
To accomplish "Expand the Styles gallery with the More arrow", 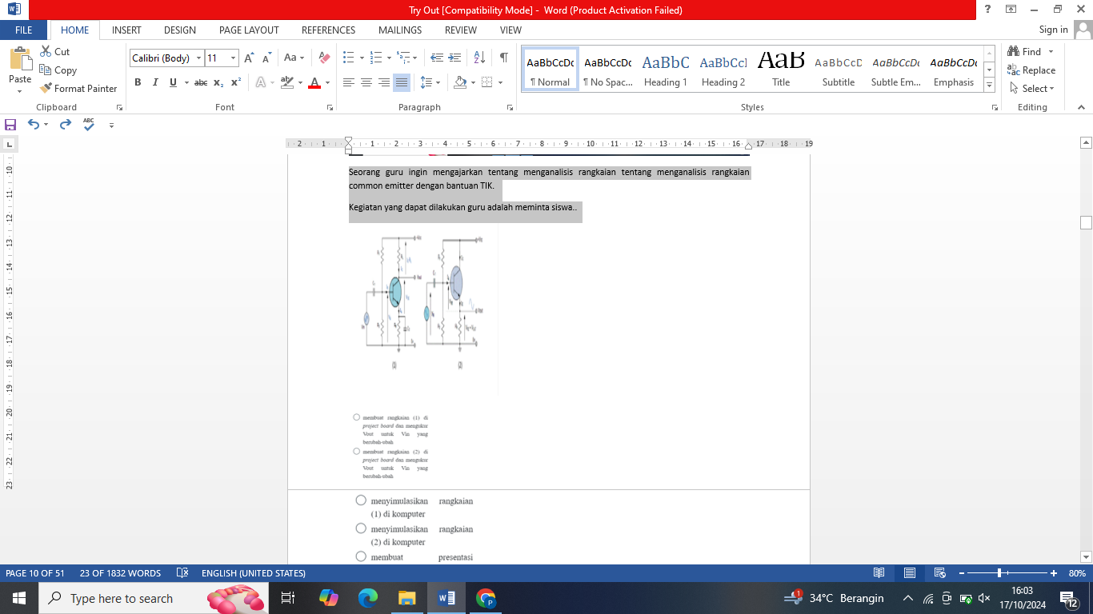I will (x=990, y=85).
